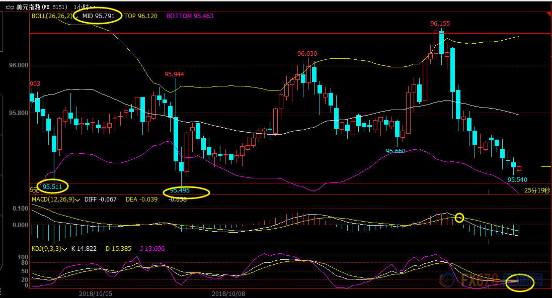This screenshot has height=298, width=552.
Task: Click the red corner triangle of the chart
Action: 549,14
